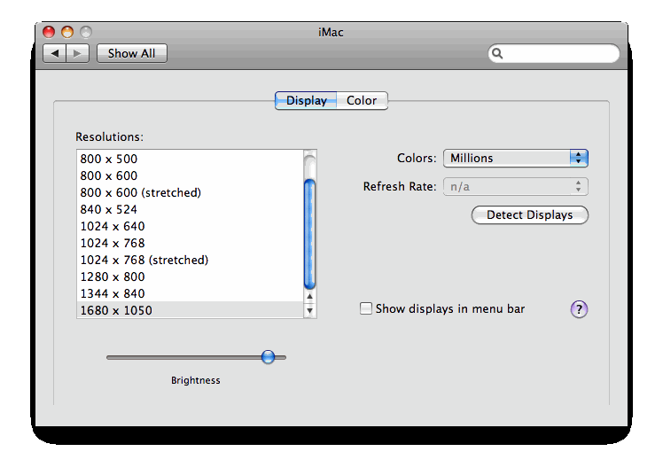Select 800 x 600 non-stretched resolution

pos(191,175)
